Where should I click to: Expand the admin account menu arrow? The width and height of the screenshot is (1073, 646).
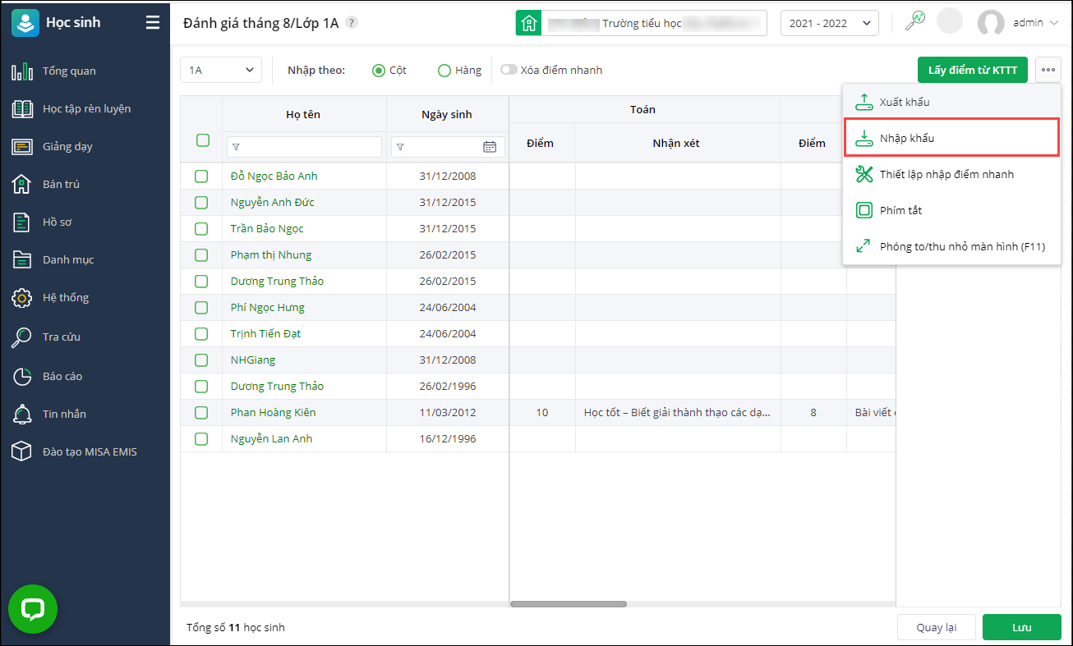click(x=1054, y=23)
